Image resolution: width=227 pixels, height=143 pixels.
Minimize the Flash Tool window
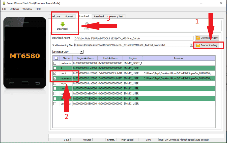(x=201, y=3)
